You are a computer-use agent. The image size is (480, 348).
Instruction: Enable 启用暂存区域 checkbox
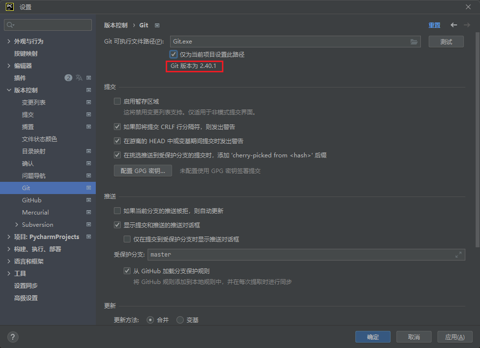pyautogui.click(x=117, y=101)
